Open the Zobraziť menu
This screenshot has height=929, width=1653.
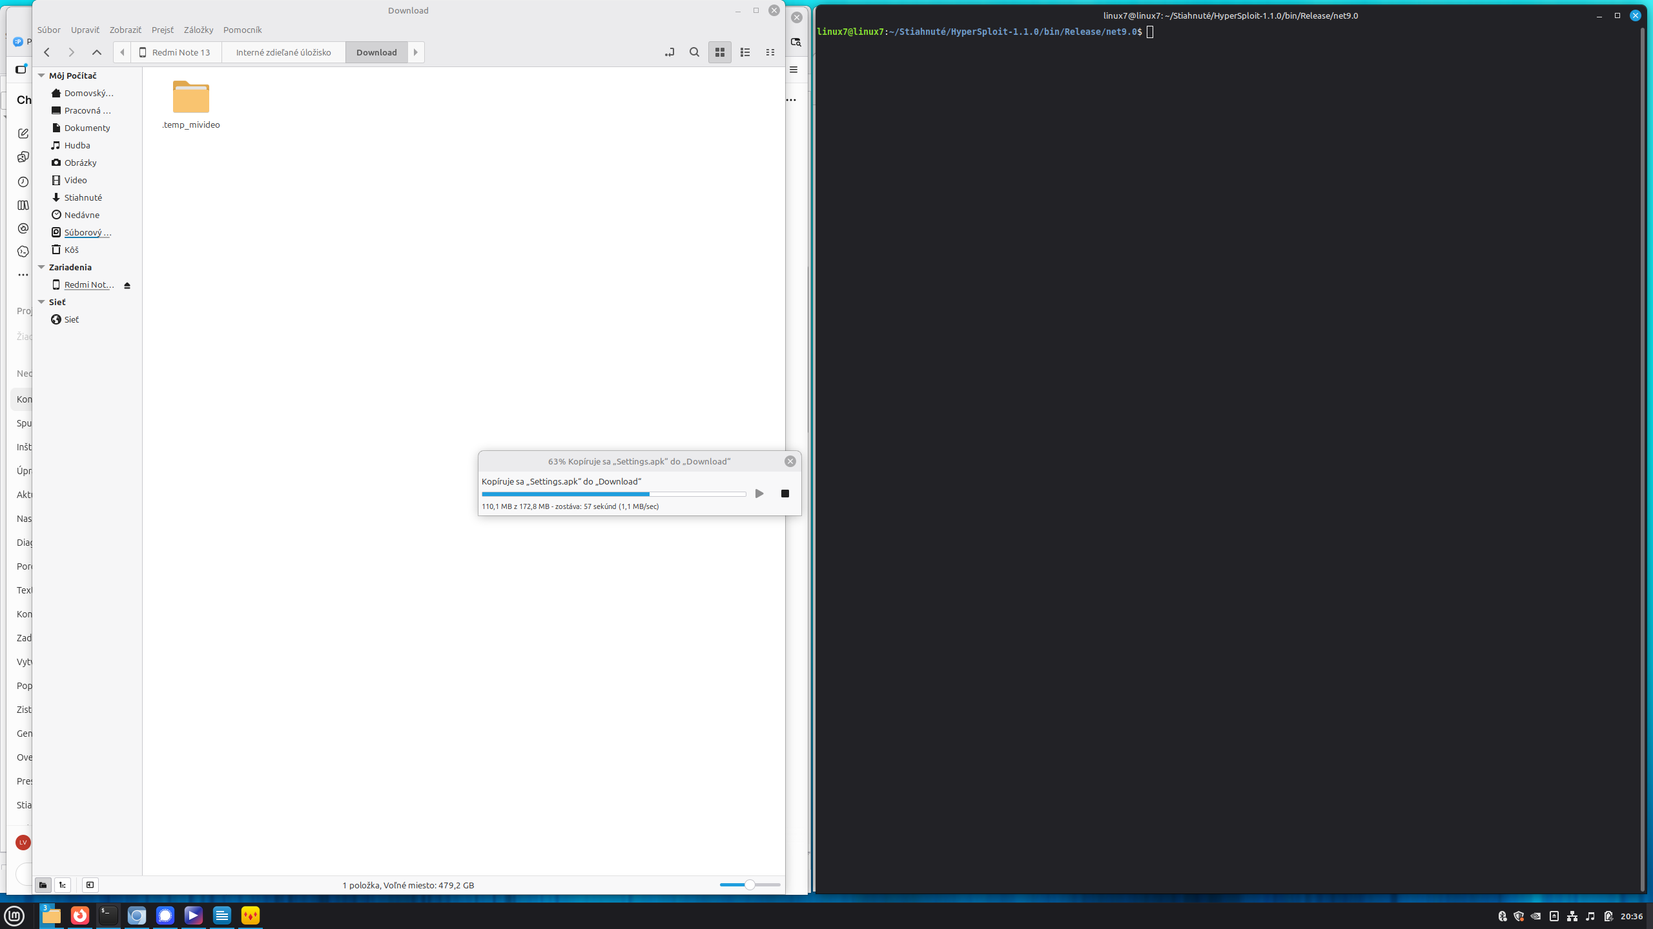pos(125,30)
